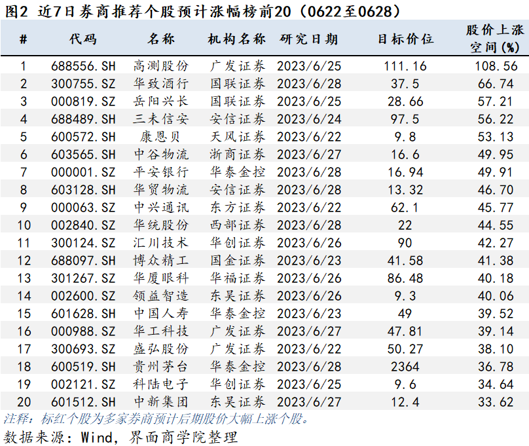Click the institution 国金证券

[238, 261]
